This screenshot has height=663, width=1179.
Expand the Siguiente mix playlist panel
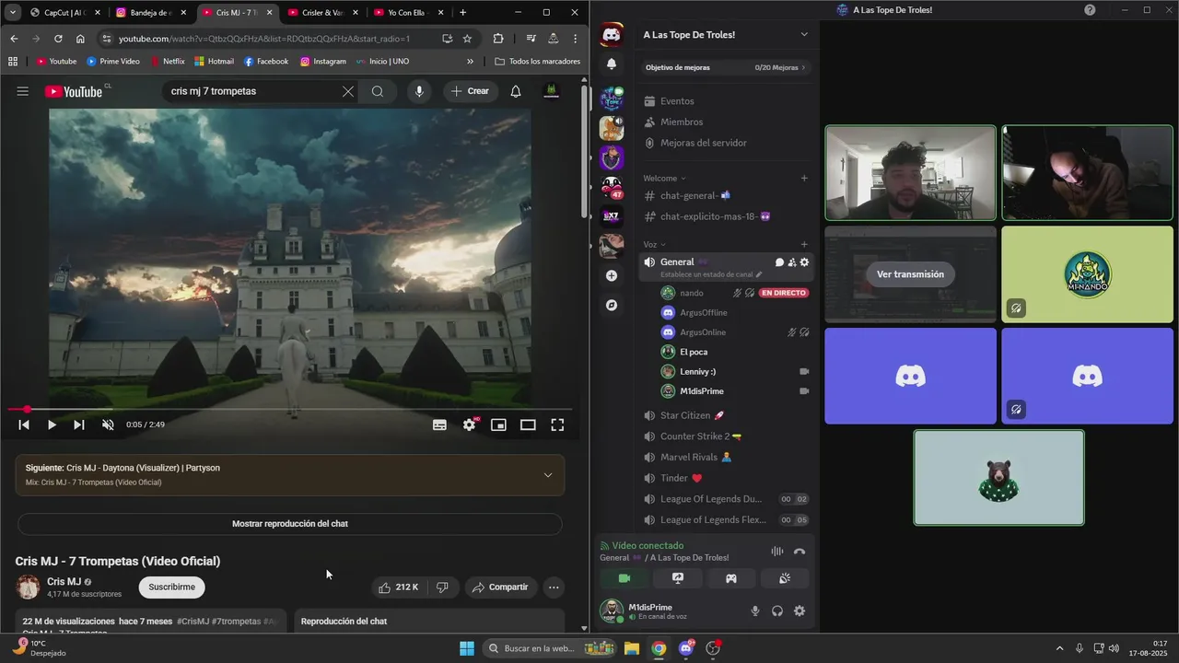pos(548,475)
